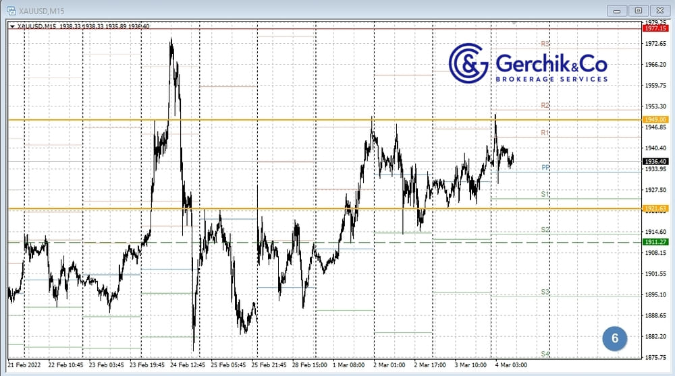
Task: Select the R1 pivot resistance label
Action: (x=545, y=133)
